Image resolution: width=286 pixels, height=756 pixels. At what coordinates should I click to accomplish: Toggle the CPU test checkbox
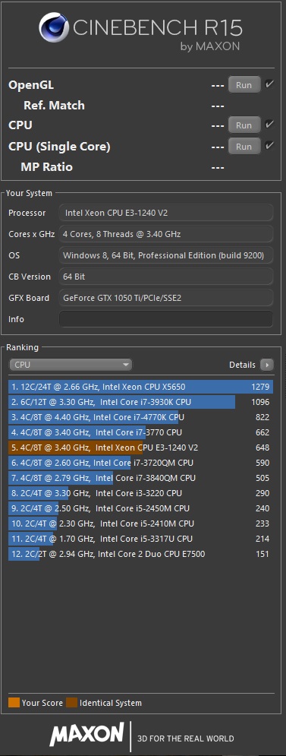(x=269, y=125)
